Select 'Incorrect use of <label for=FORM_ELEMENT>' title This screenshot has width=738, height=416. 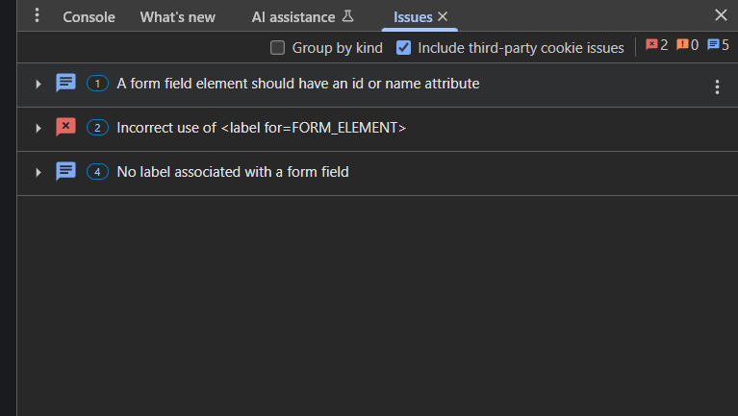pos(261,128)
